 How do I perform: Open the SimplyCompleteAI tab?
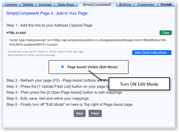click(97, 5)
